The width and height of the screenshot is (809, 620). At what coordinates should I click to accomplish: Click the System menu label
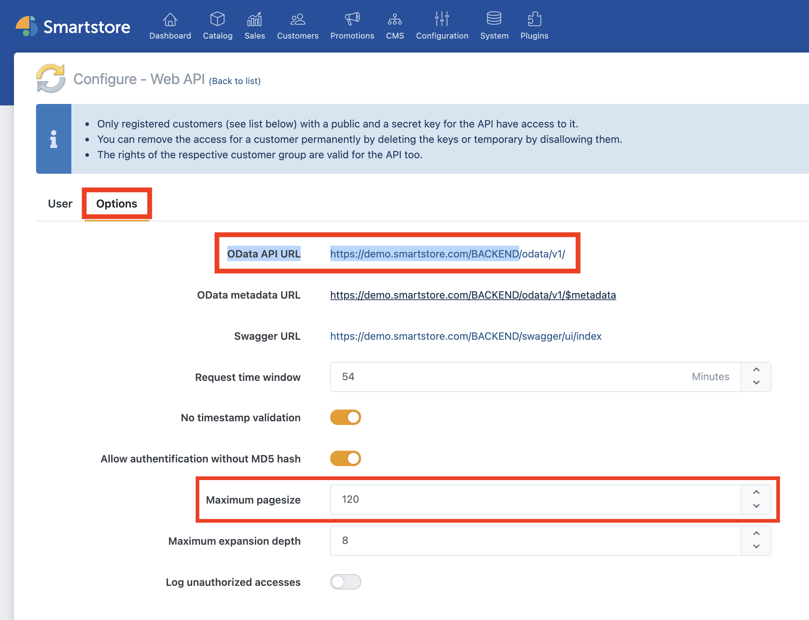coord(494,36)
